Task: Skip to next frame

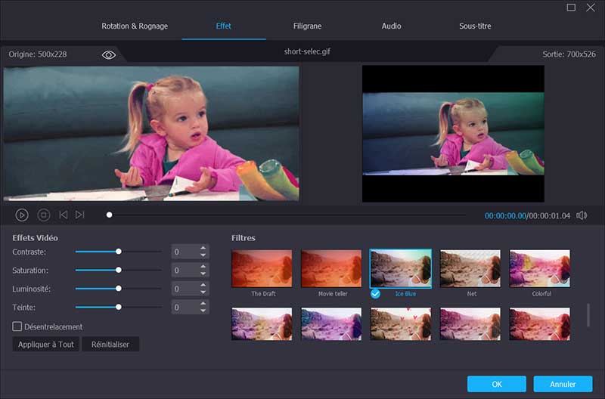Action: click(80, 215)
